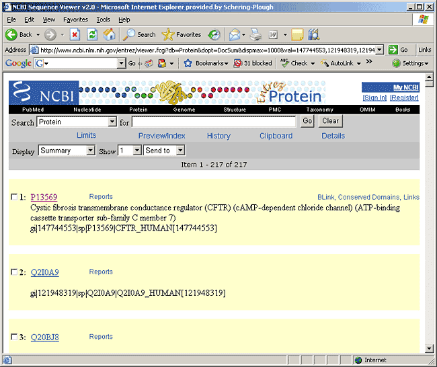Open the P13569 protein record link

(44, 197)
